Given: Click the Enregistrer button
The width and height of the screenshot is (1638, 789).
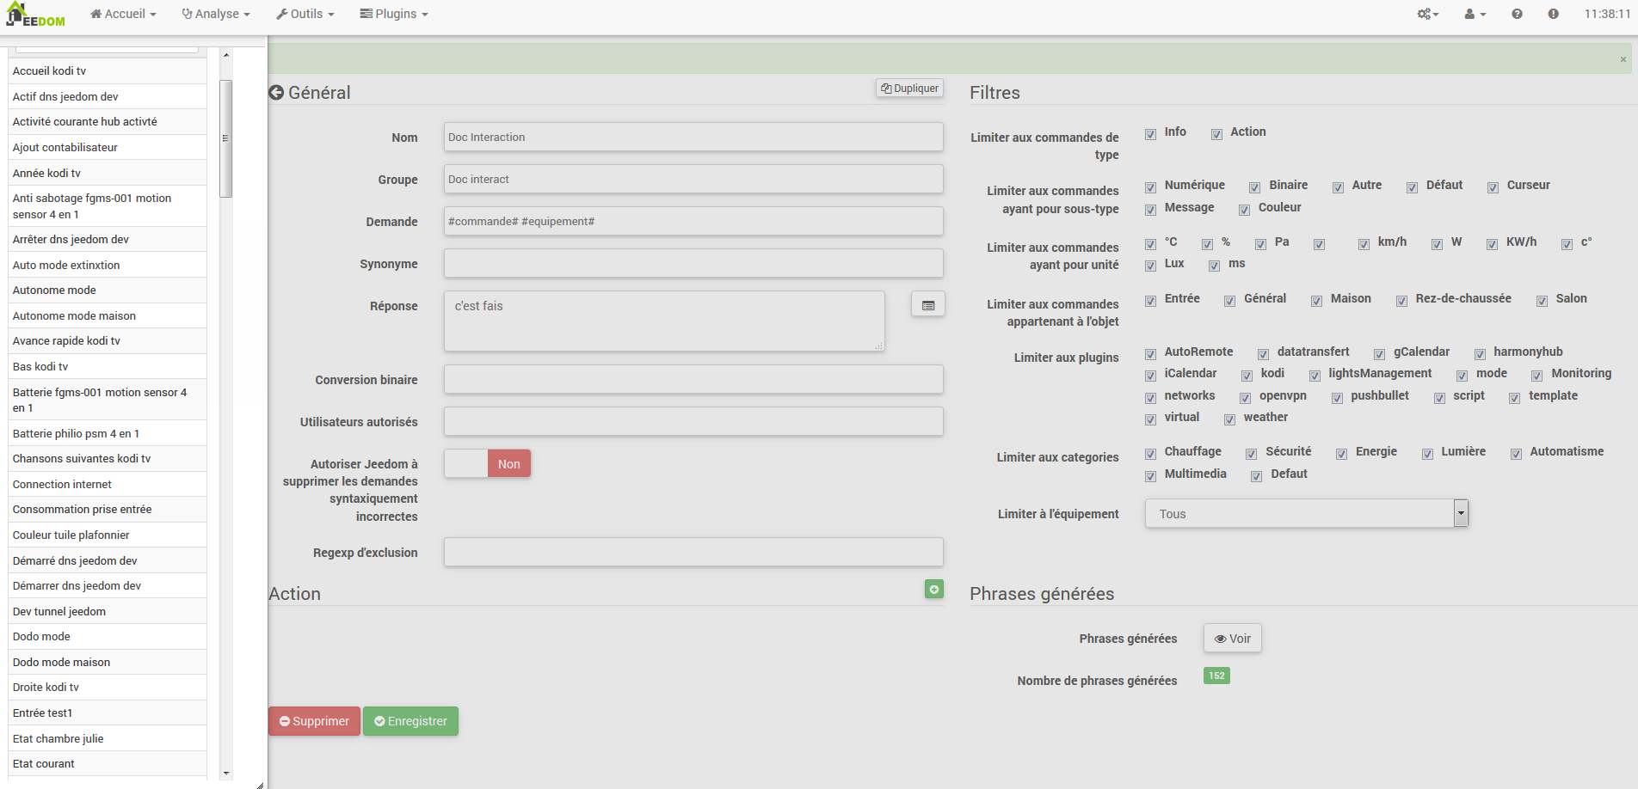Looking at the screenshot, I should [410, 721].
